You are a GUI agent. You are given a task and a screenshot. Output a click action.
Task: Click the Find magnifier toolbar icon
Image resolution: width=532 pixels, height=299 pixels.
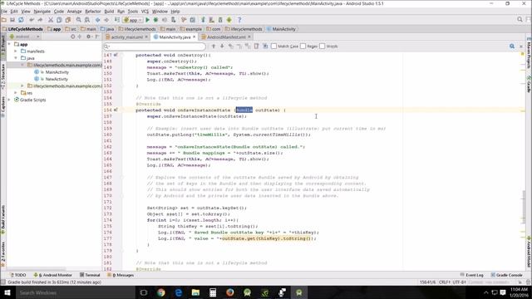pyautogui.click(x=79, y=20)
